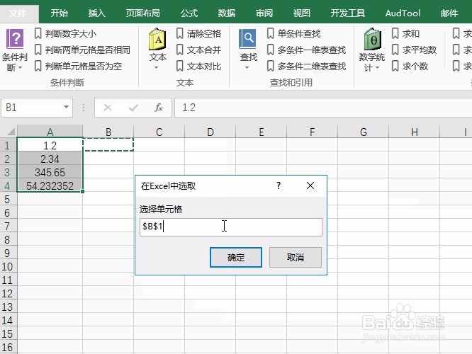Click the 数学统计 green book icon
This screenshot has width=472, height=354.
point(372,39)
